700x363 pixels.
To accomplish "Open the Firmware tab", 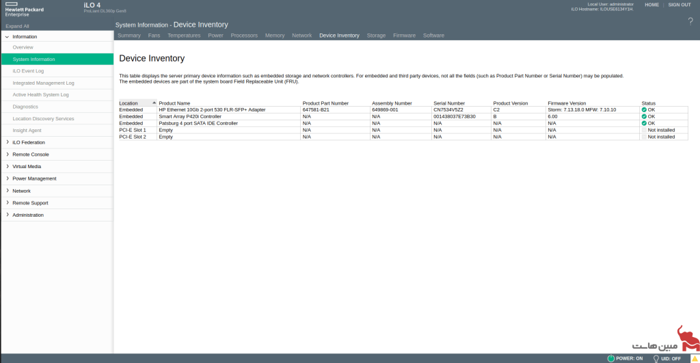I will 404,36.
